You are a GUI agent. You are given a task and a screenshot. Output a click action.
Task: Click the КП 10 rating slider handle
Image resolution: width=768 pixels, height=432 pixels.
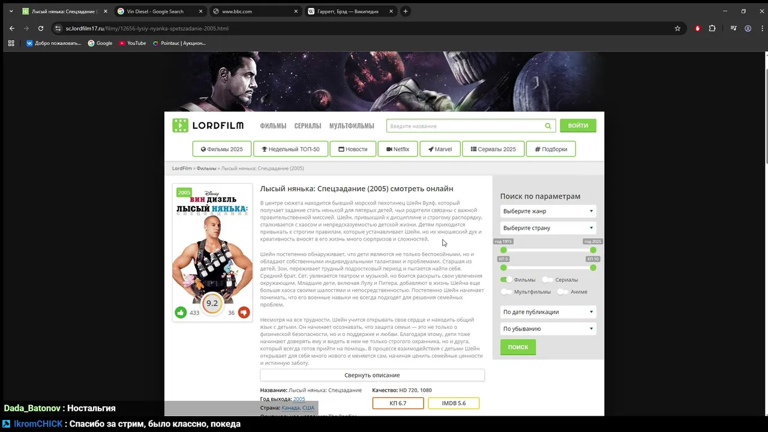click(x=593, y=268)
